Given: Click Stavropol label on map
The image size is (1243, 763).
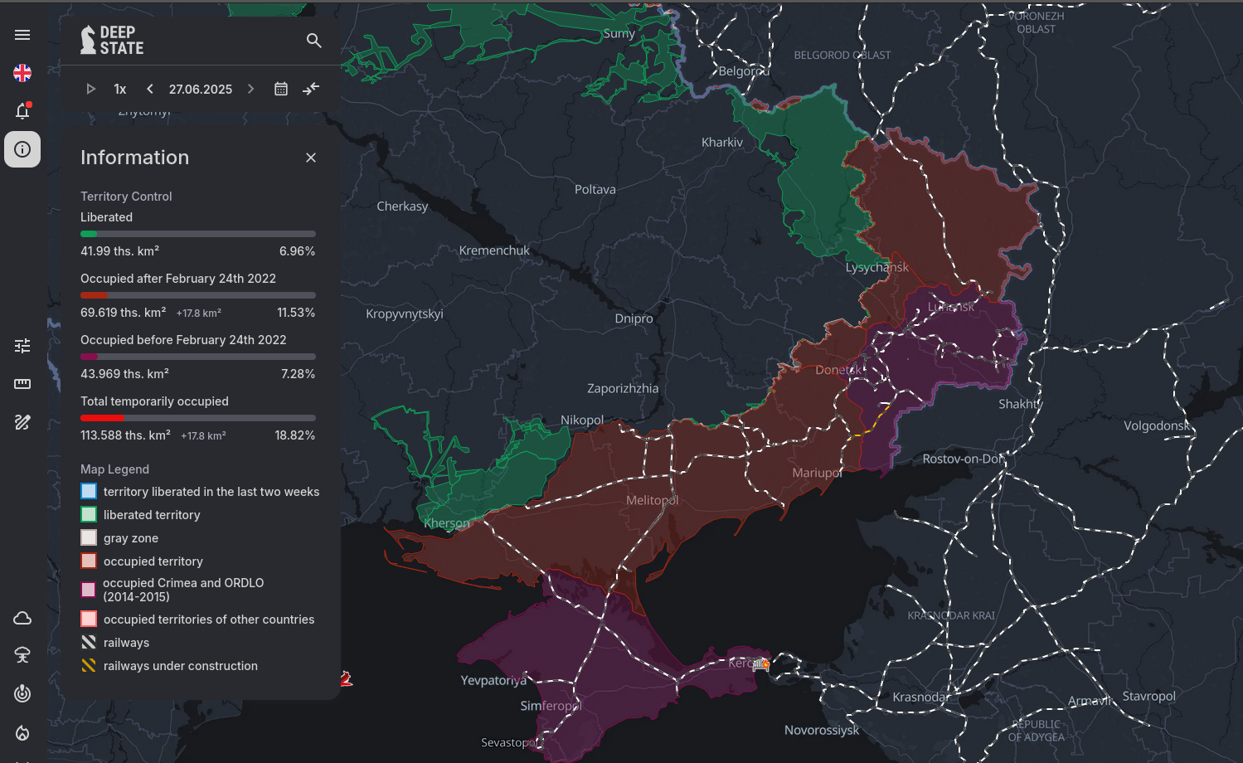Looking at the screenshot, I should click(1148, 696).
